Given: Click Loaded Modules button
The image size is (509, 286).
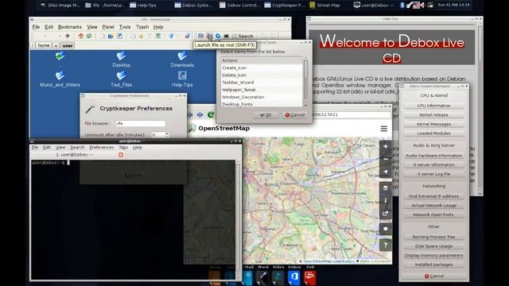Looking at the screenshot, I should tap(433, 133).
